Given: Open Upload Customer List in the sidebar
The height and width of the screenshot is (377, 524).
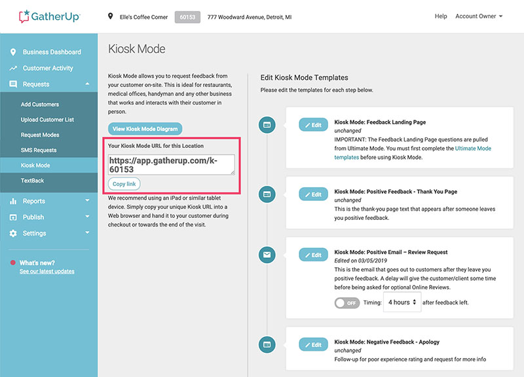Looking at the screenshot, I should pyautogui.click(x=47, y=120).
